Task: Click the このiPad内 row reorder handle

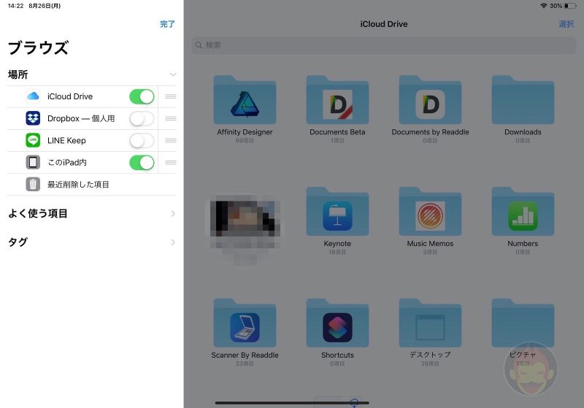Action: tap(171, 162)
